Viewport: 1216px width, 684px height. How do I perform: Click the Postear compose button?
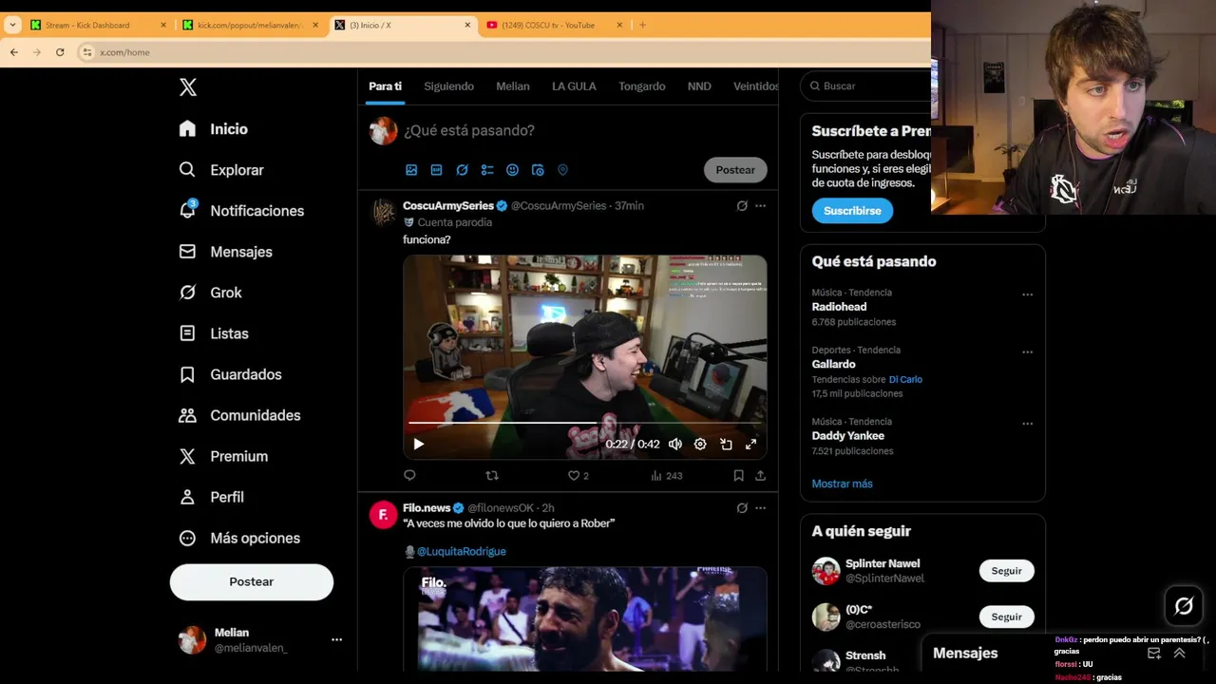click(x=735, y=170)
